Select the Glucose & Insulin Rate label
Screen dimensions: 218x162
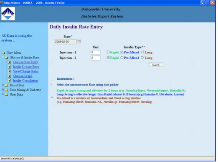[24, 58]
